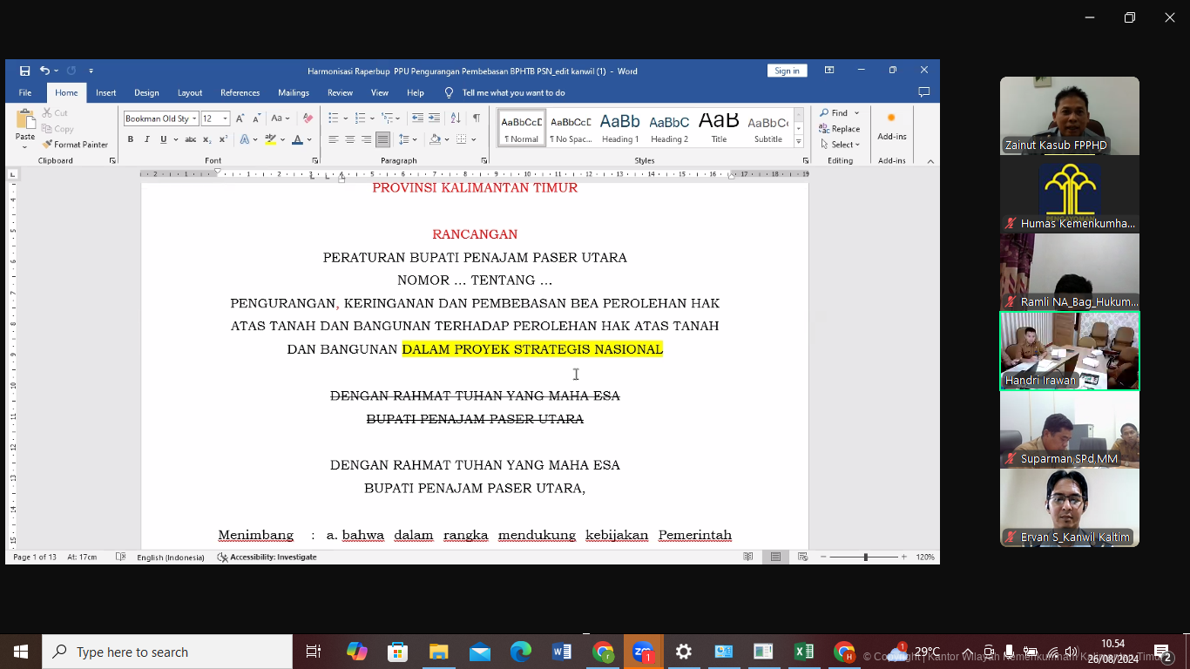
Task: Open the Add-ins button in ribbon
Action: [x=891, y=126]
